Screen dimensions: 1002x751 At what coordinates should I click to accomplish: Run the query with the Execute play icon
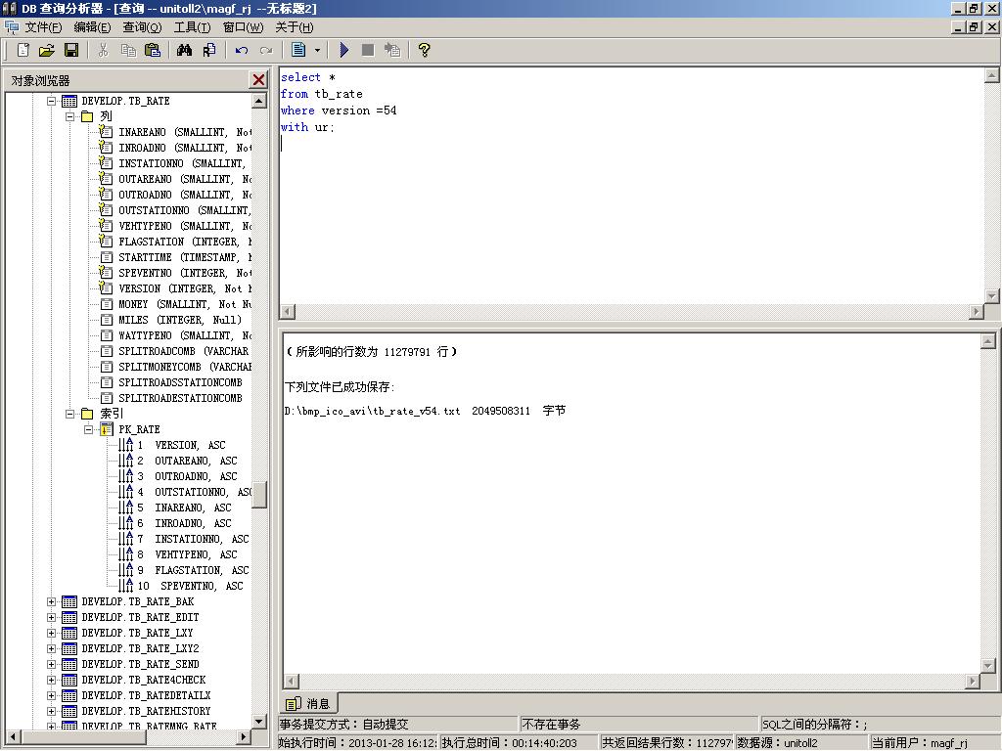point(344,50)
